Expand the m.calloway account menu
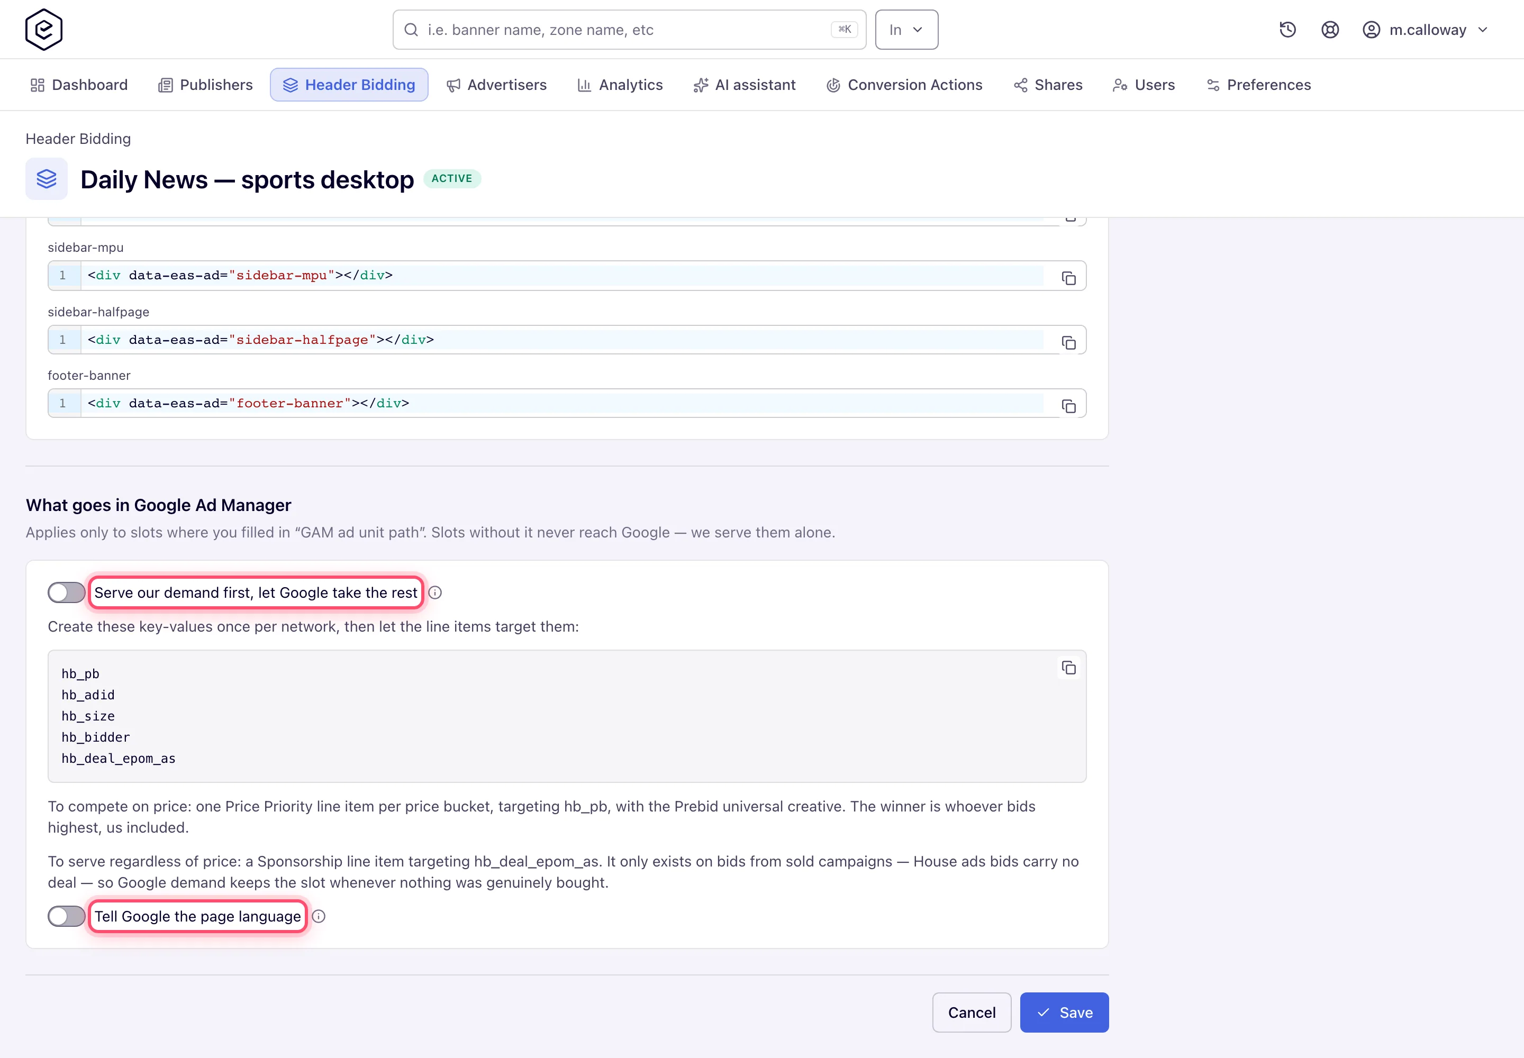This screenshot has height=1058, width=1524. click(x=1426, y=30)
